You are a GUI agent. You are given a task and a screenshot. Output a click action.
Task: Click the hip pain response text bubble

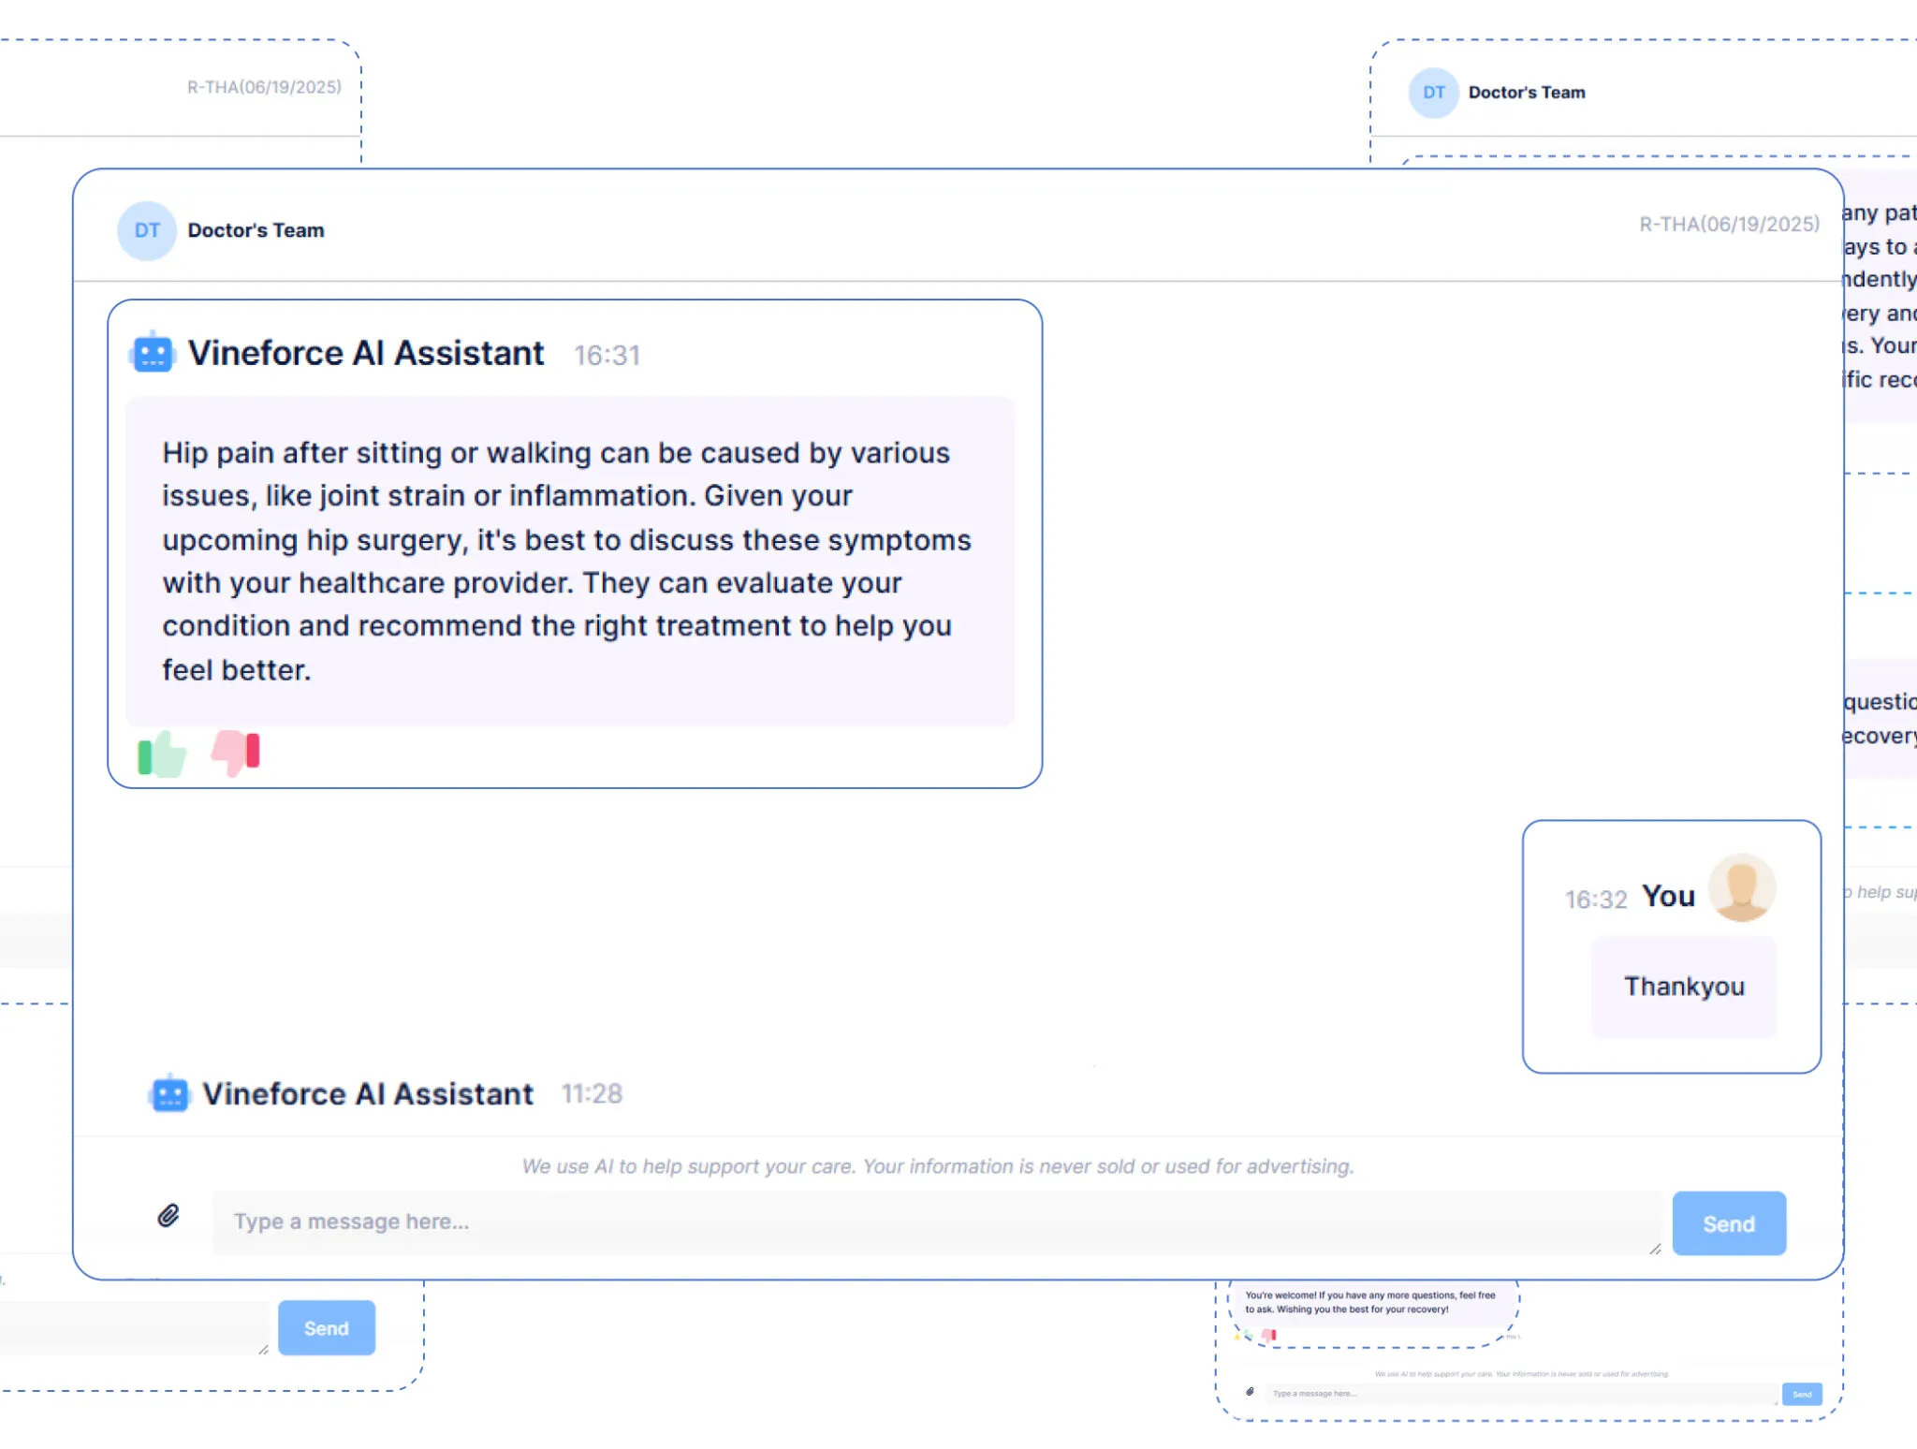pos(570,561)
